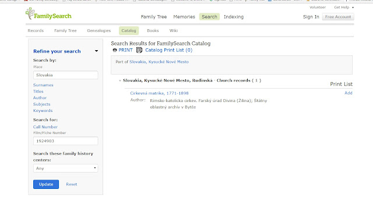Collapse the Rudinská Church records group
This screenshot has height=214, width=373.
(120, 80)
